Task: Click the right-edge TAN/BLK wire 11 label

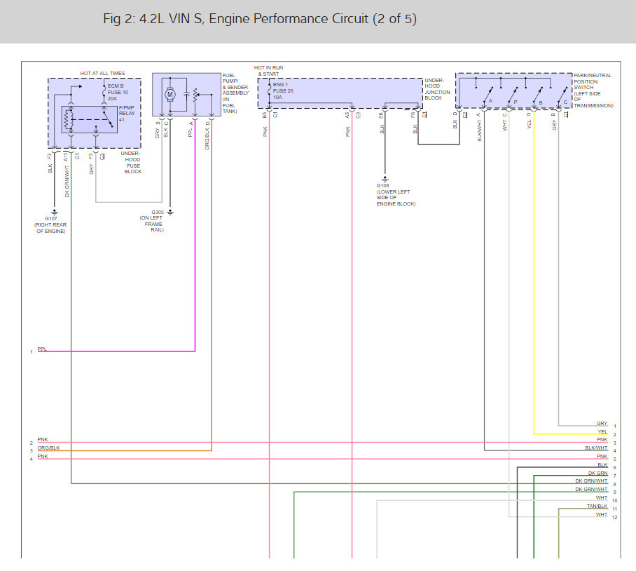Action: pyautogui.click(x=597, y=506)
